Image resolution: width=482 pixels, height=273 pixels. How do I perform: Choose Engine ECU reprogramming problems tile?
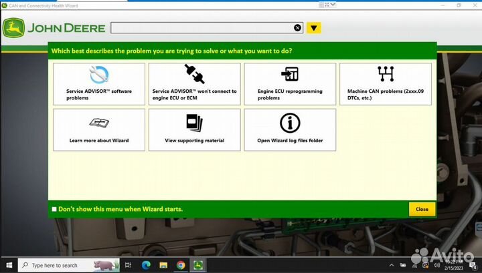(290, 84)
